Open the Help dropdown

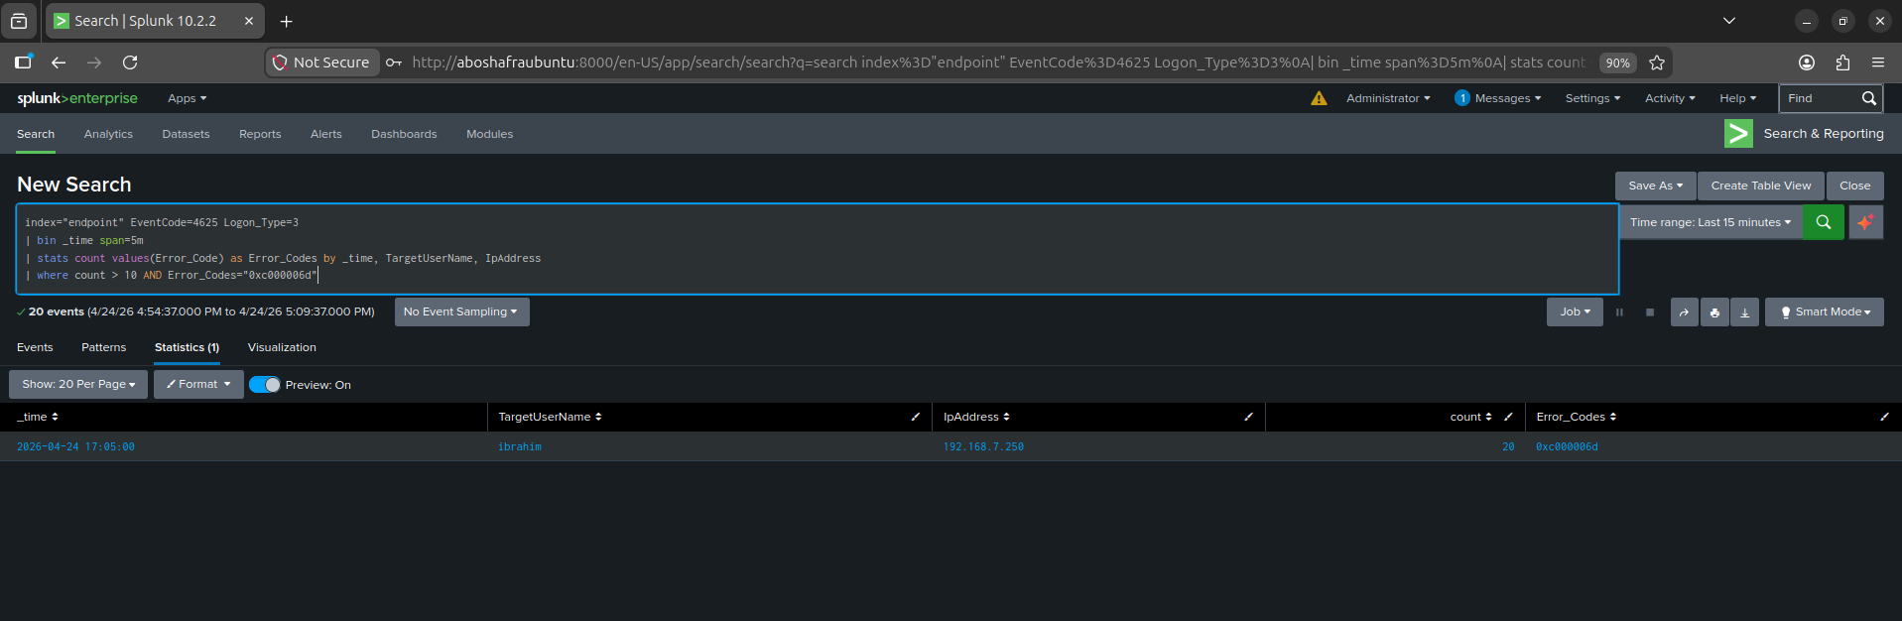pyautogui.click(x=1737, y=98)
